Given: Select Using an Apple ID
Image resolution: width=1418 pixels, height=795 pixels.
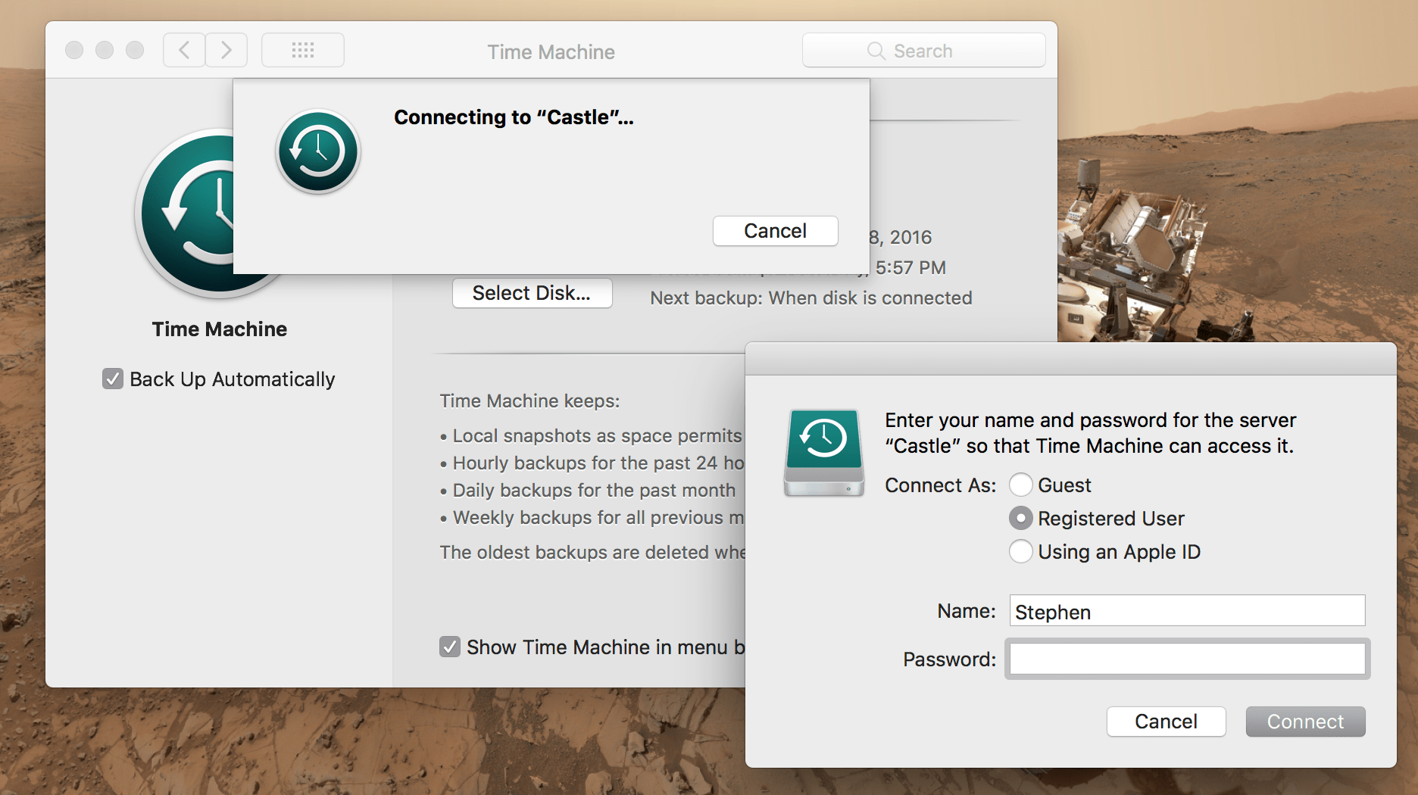Looking at the screenshot, I should pos(1020,551).
